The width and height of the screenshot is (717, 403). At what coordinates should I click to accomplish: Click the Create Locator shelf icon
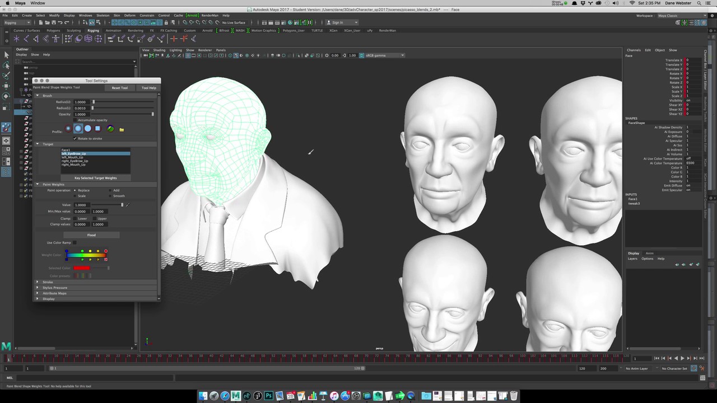(16, 39)
